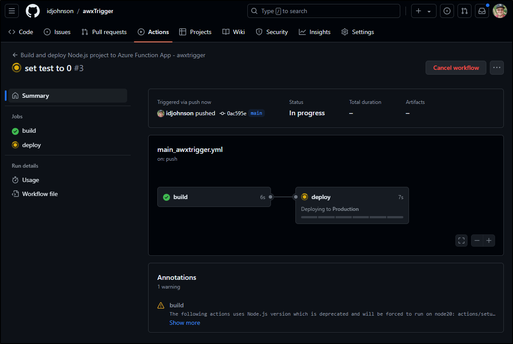The image size is (513, 344).
Task: Open the pull requests icon in header
Action: (464, 11)
